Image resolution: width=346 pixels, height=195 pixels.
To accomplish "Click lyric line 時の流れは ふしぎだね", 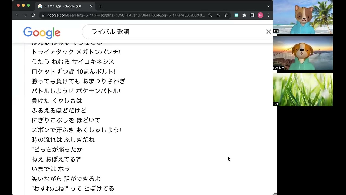I will (63, 140).
